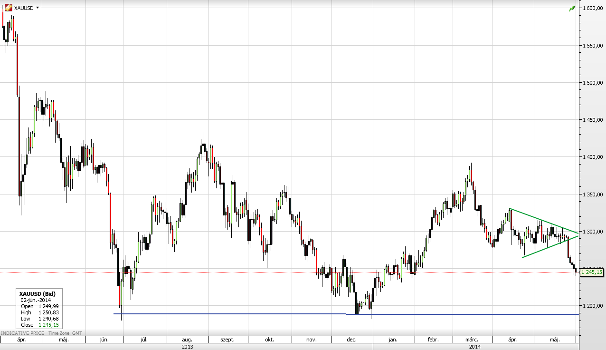Click the jún. month label on the time axis
Screen dimensions: 606x350
pyautogui.click(x=104, y=340)
